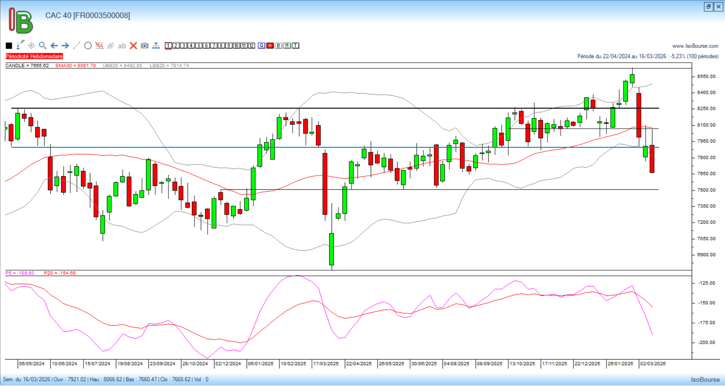
Task: Select the M periodicity button
Action: coord(287,46)
